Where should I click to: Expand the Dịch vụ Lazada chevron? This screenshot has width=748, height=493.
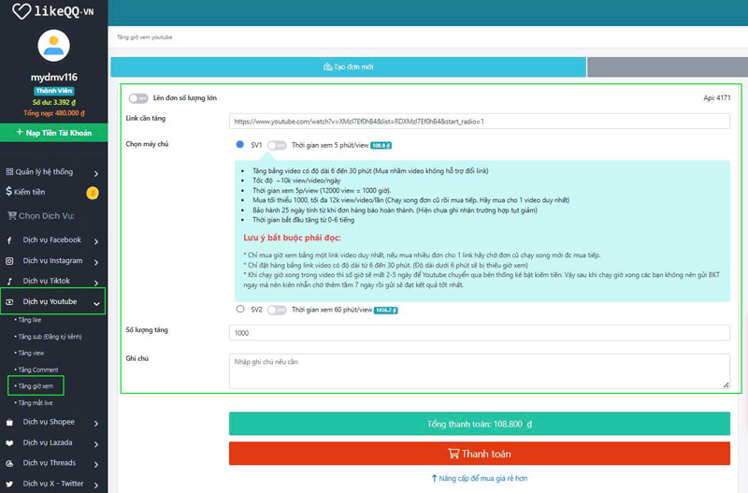(x=96, y=443)
